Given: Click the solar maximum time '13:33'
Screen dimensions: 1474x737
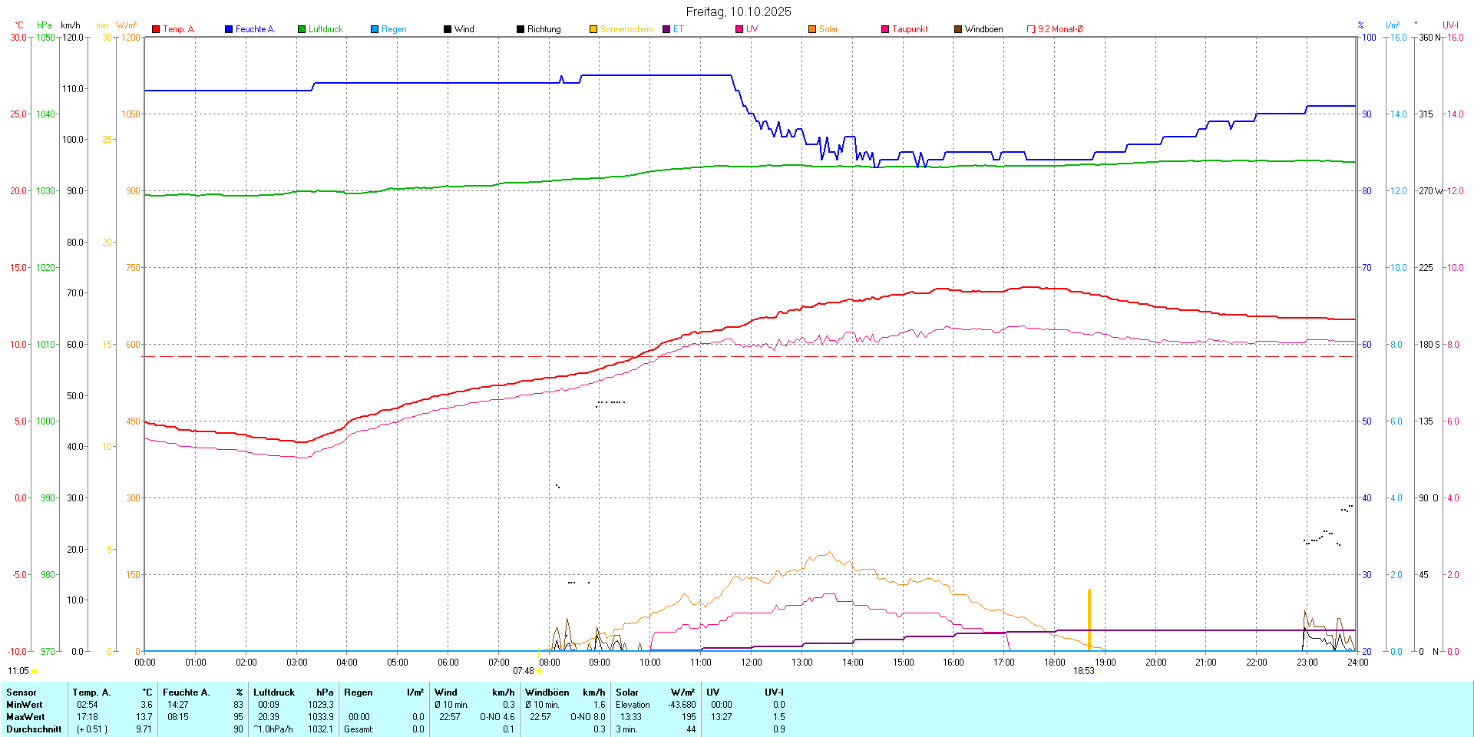Looking at the screenshot, I should [x=631, y=717].
